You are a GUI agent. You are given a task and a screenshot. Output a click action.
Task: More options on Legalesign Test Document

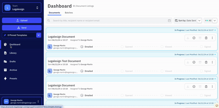click(x=212, y=62)
